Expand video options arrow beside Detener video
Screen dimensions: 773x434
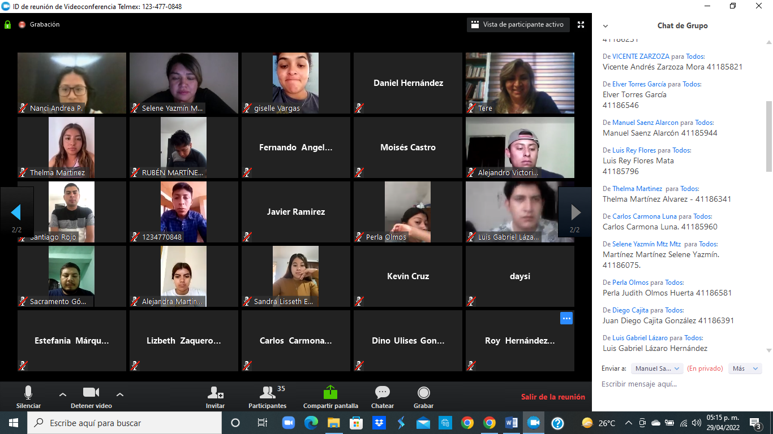120,394
